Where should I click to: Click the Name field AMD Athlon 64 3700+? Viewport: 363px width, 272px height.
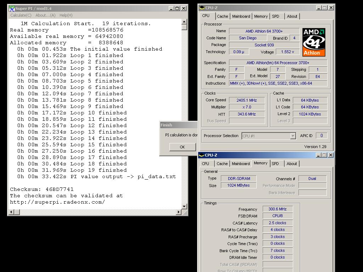(264, 31)
